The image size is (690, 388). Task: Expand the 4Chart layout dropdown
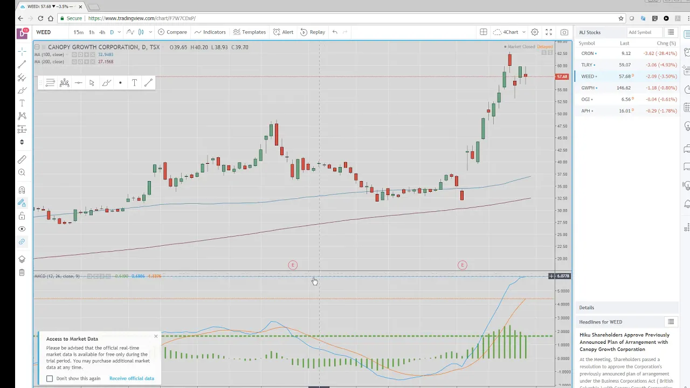tap(523, 32)
